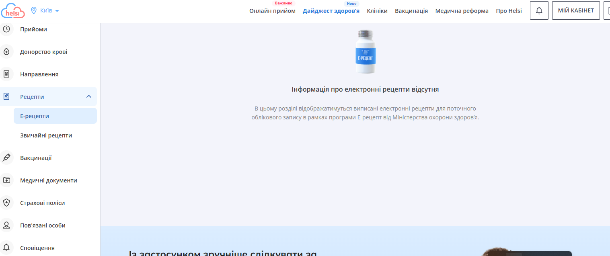Image resolution: width=610 pixels, height=256 pixels.
Task: Click the Важливо badge above Онлайн прийом
Action: pos(283,3)
